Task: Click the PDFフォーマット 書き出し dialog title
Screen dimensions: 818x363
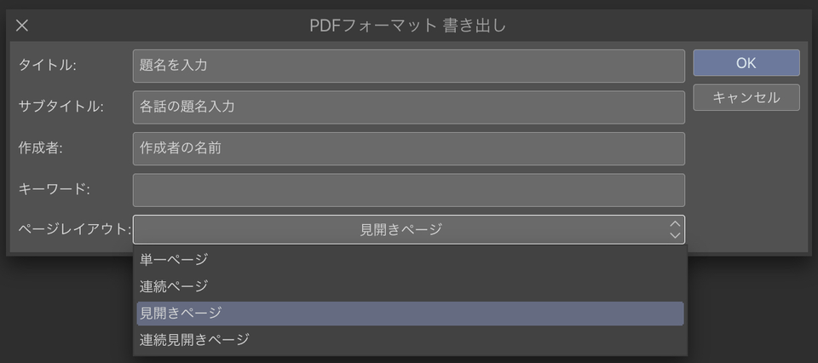Action: 407,26
